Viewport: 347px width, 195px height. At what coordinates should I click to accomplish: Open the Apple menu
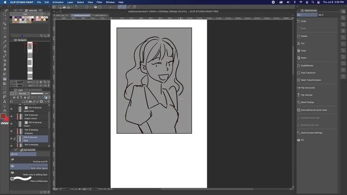[x=5, y=2]
